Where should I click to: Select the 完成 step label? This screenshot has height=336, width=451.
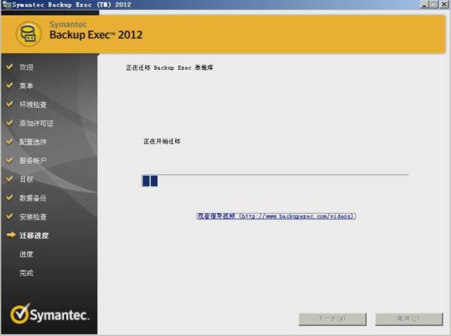click(x=26, y=273)
